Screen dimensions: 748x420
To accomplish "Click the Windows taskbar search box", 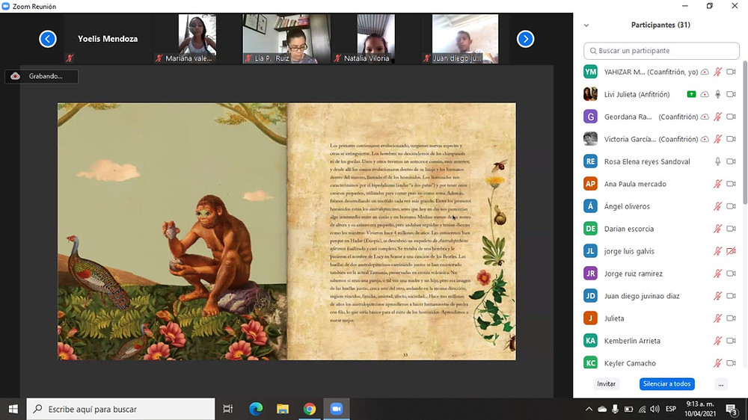I will pos(120,409).
